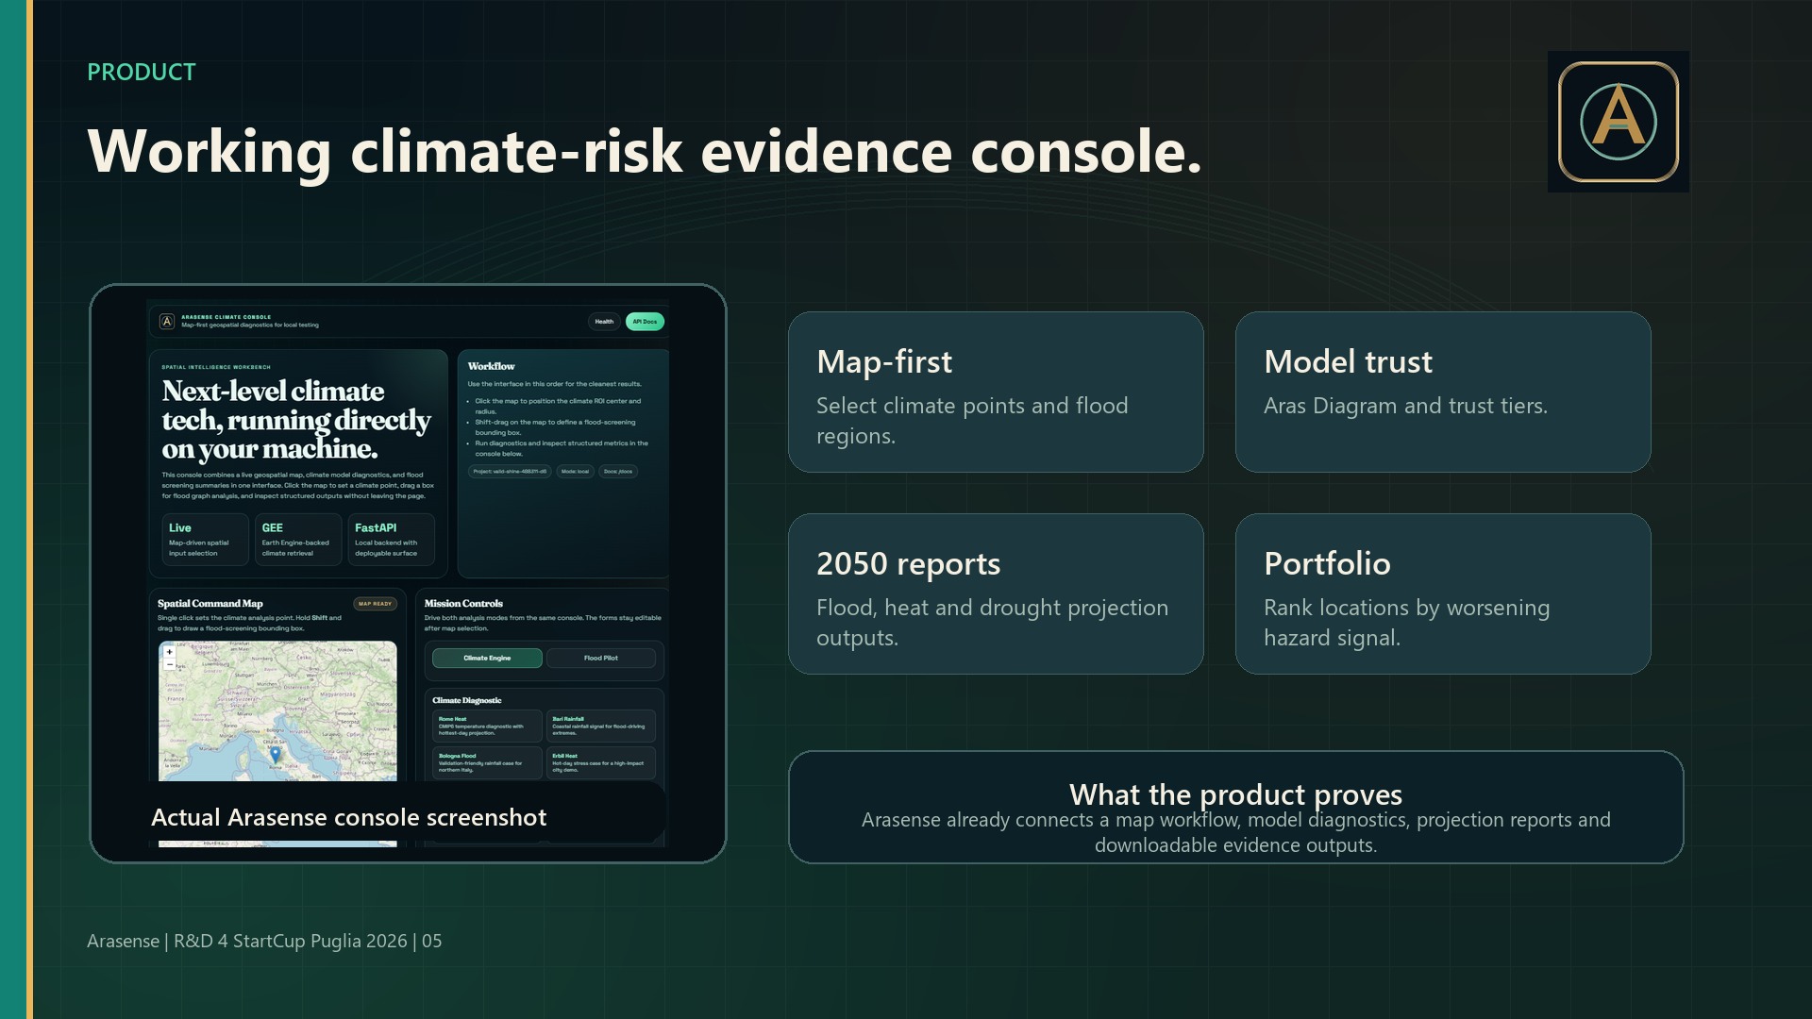
Task: Click the PRODUCT section label
Action: (142, 73)
